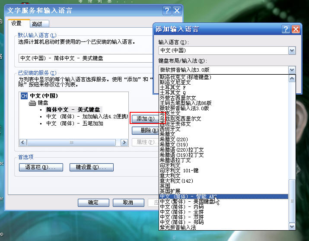Select 意大利文 (142) layout

pos(223,181)
